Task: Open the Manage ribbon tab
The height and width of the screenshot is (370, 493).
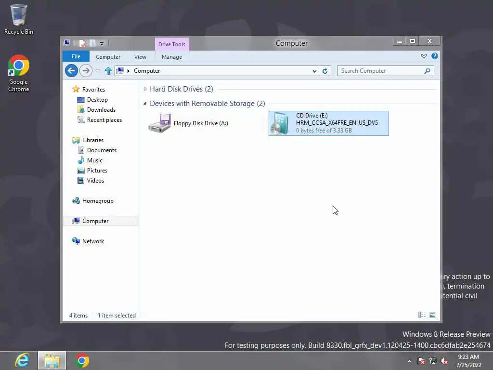Action: tap(172, 57)
